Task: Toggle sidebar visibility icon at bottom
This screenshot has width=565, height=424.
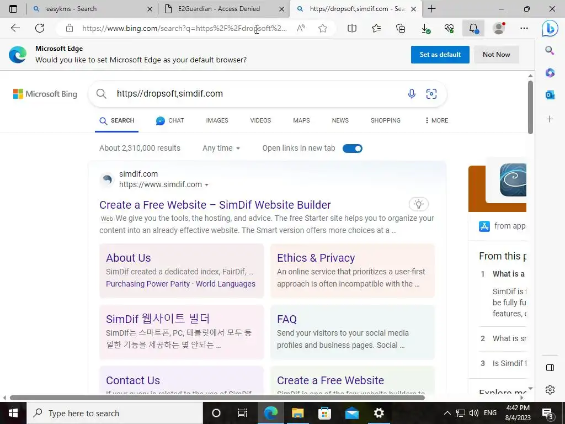Action: [550, 367]
